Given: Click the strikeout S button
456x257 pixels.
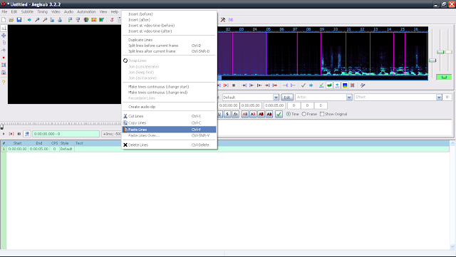Looking at the screenshot, I should tap(227, 114).
